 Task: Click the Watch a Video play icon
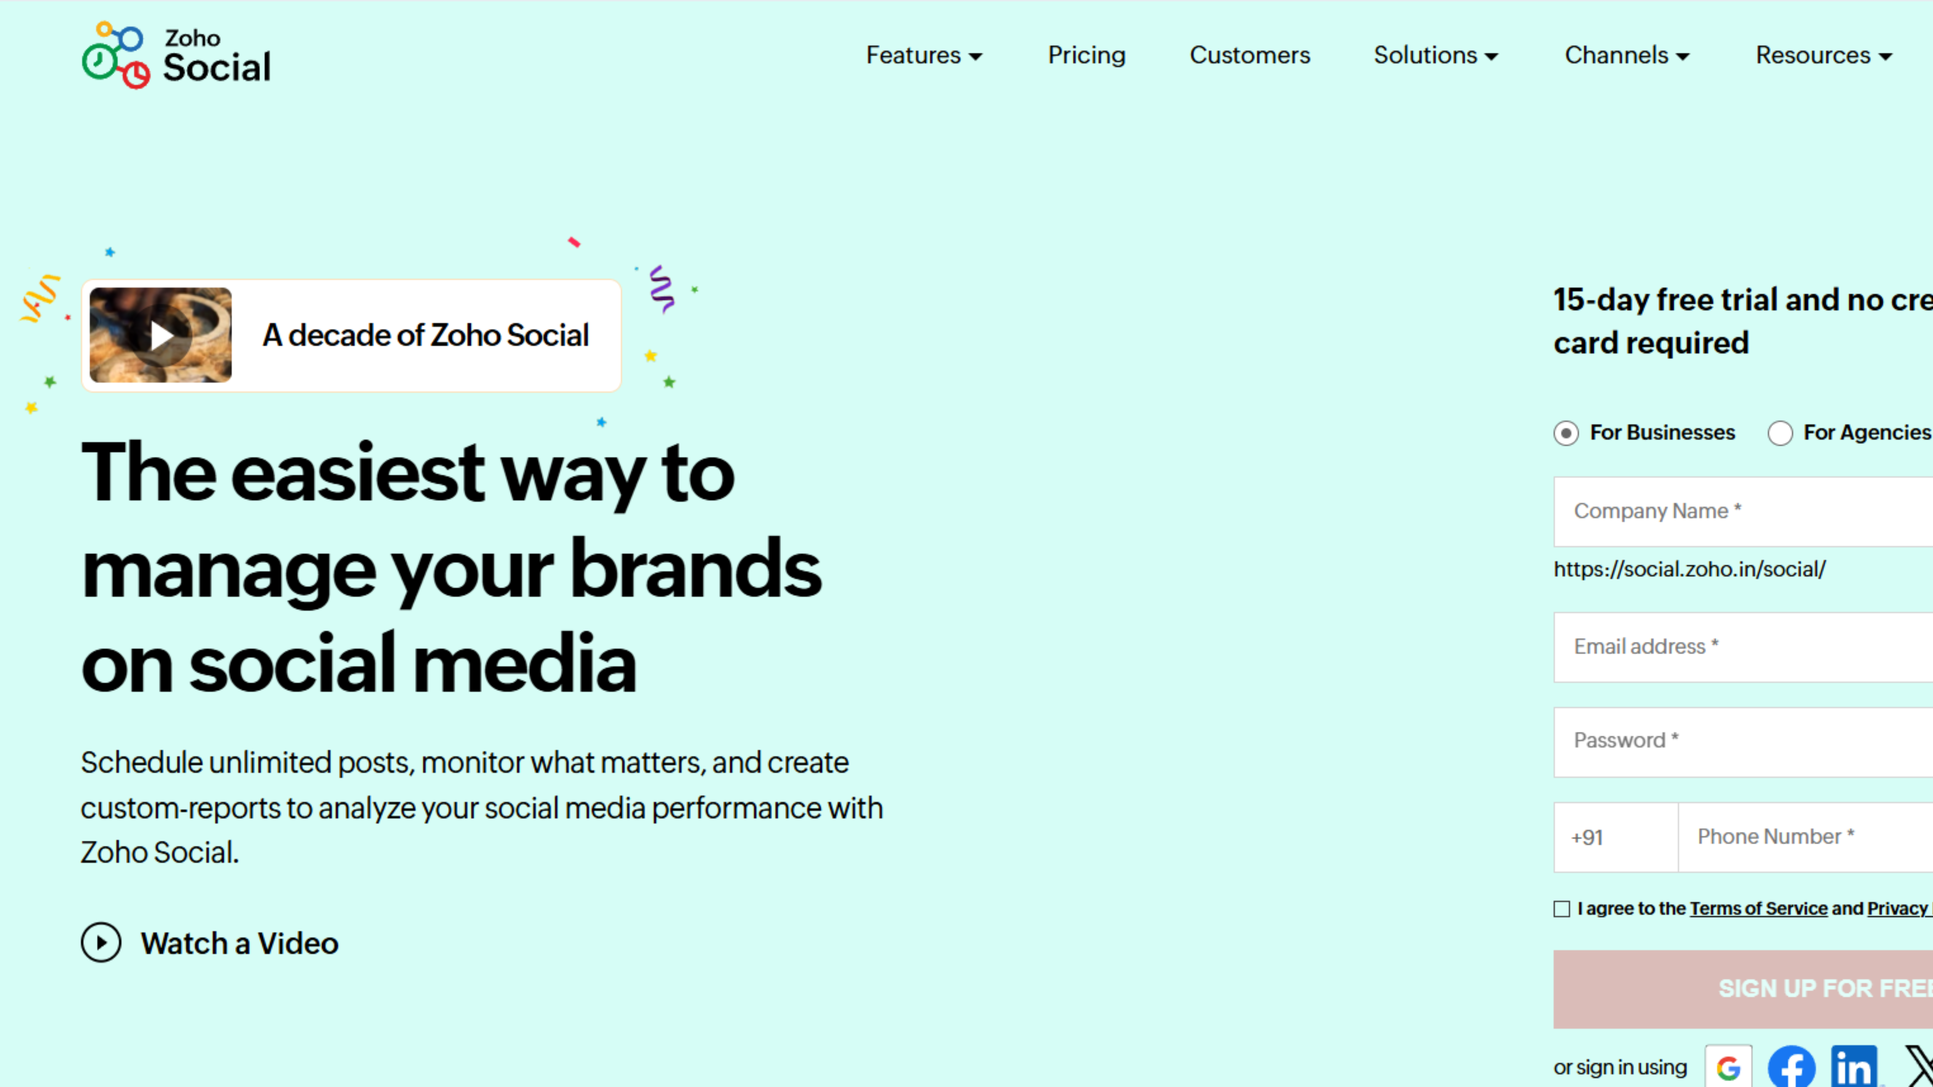(x=102, y=942)
